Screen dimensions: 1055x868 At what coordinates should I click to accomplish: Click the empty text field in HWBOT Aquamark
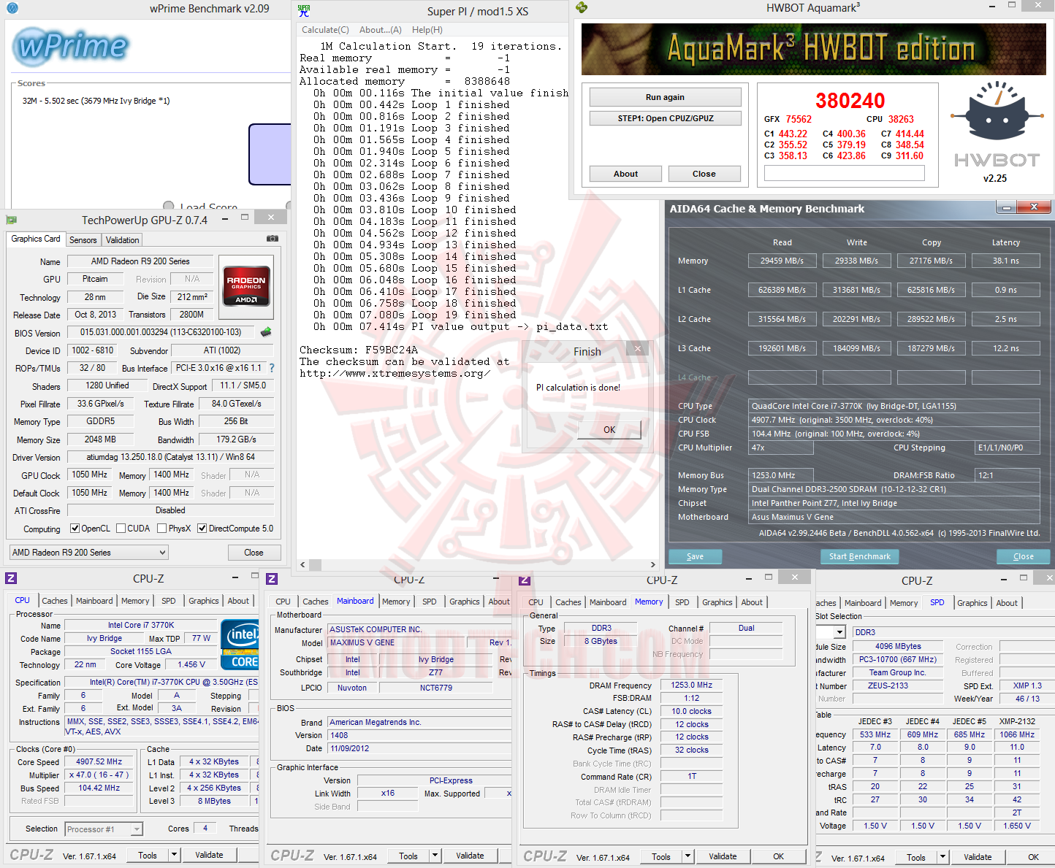tap(845, 173)
